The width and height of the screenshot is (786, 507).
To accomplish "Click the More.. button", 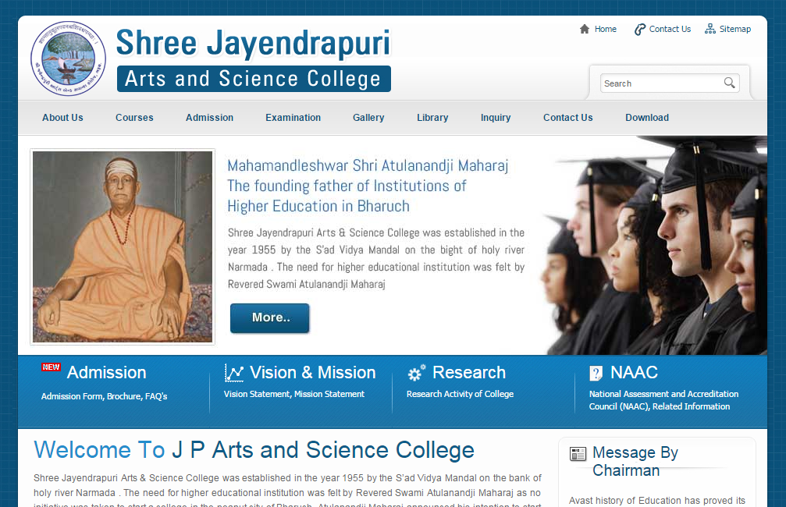I will coord(270,318).
